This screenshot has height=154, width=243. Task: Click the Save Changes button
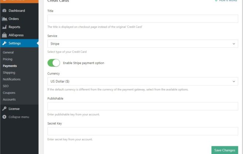(x=225, y=150)
